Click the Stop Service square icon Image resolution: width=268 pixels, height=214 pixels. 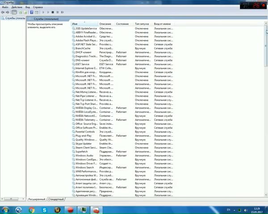53,12
